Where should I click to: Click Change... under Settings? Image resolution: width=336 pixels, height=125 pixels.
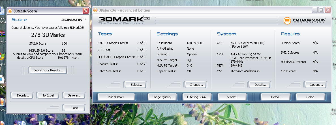tap(196, 85)
